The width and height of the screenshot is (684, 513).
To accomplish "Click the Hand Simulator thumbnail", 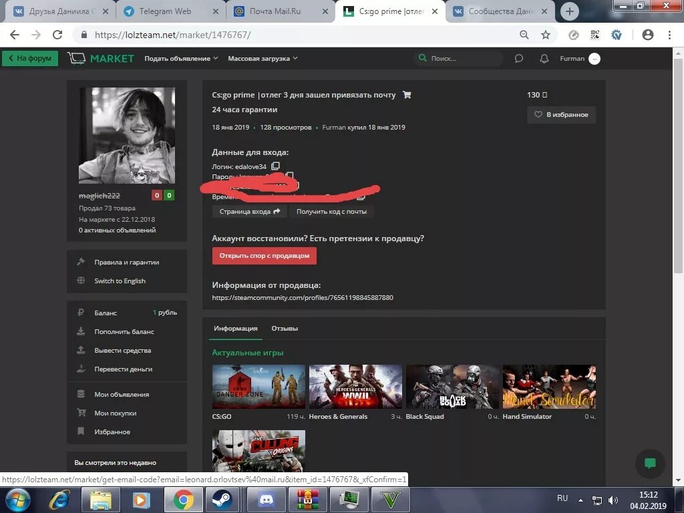I will coord(549,387).
